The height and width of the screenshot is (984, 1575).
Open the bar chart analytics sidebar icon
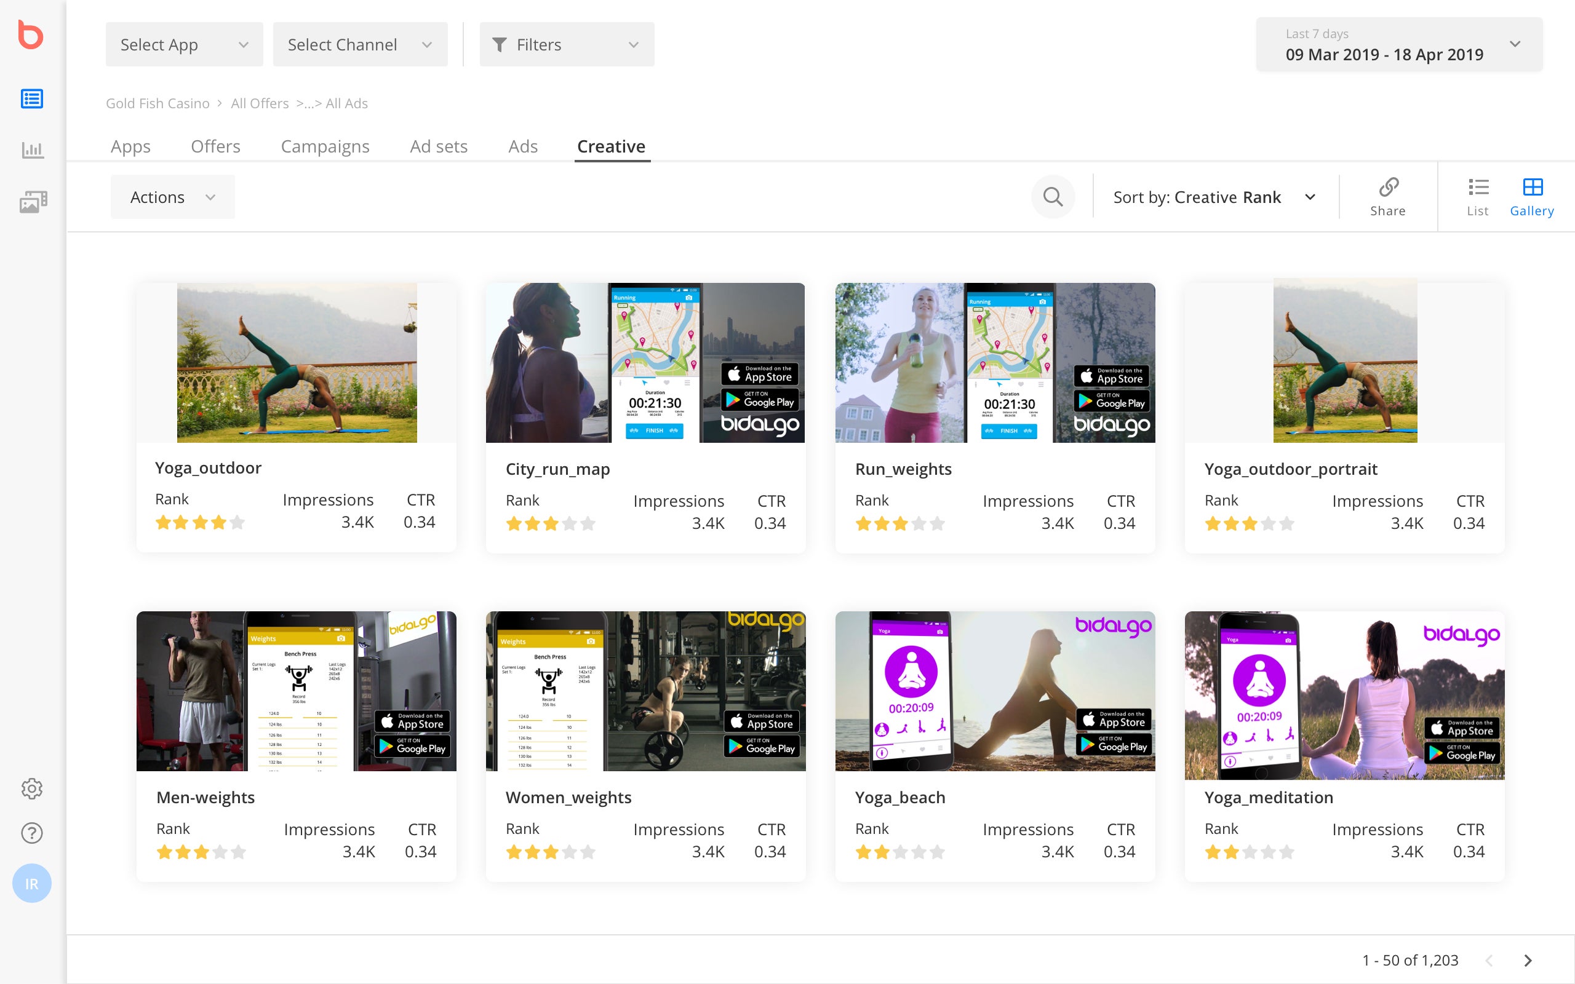[32, 150]
